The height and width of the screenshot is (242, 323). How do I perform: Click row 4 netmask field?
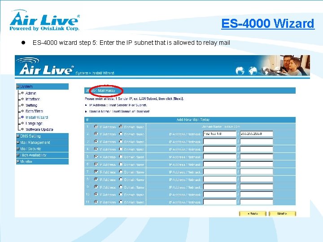(257, 149)
